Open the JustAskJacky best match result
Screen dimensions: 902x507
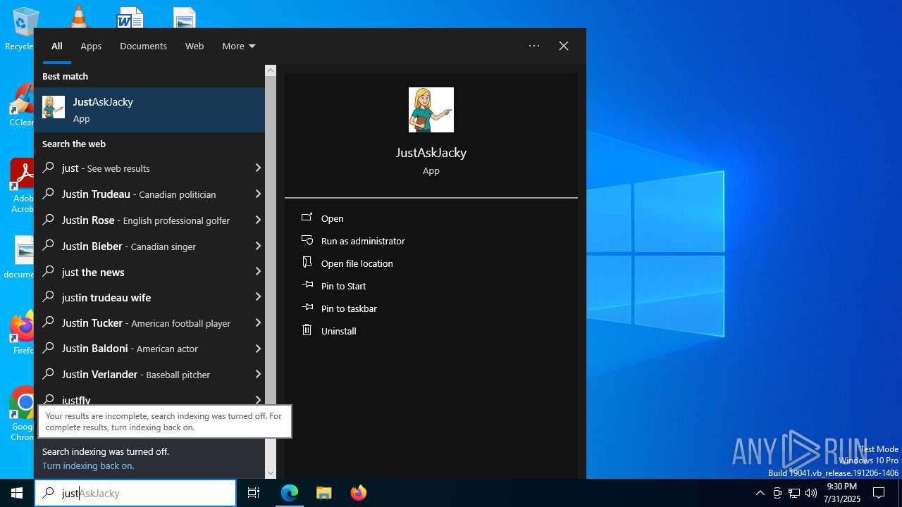click(149, 110)
